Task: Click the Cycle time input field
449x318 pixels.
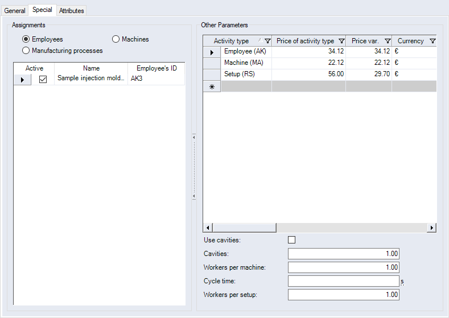Action: point(343,281)
